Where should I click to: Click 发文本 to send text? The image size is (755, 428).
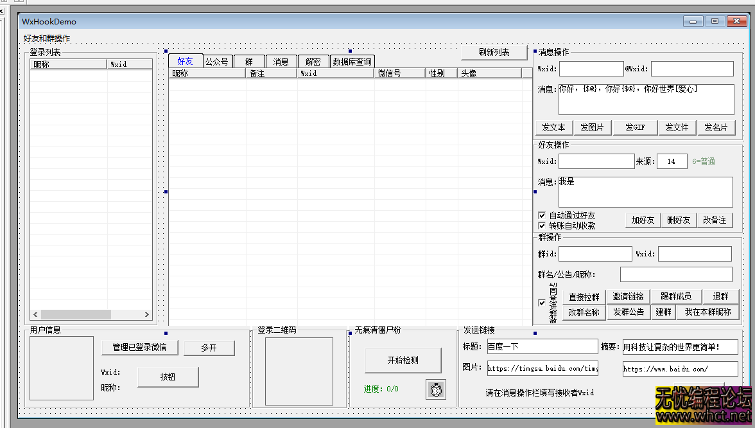click(x=553, y=127)
